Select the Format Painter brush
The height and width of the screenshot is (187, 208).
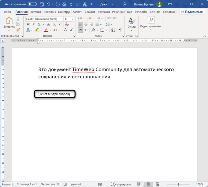[x=18, y=30]
